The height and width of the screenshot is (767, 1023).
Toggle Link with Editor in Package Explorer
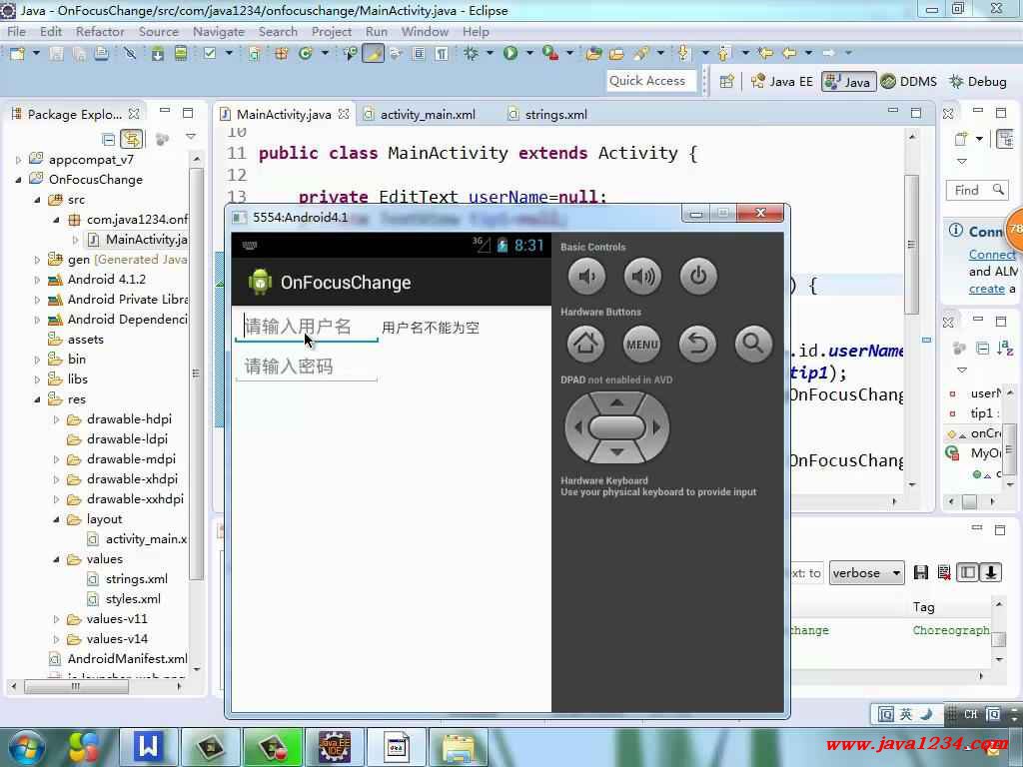point(131,138)
